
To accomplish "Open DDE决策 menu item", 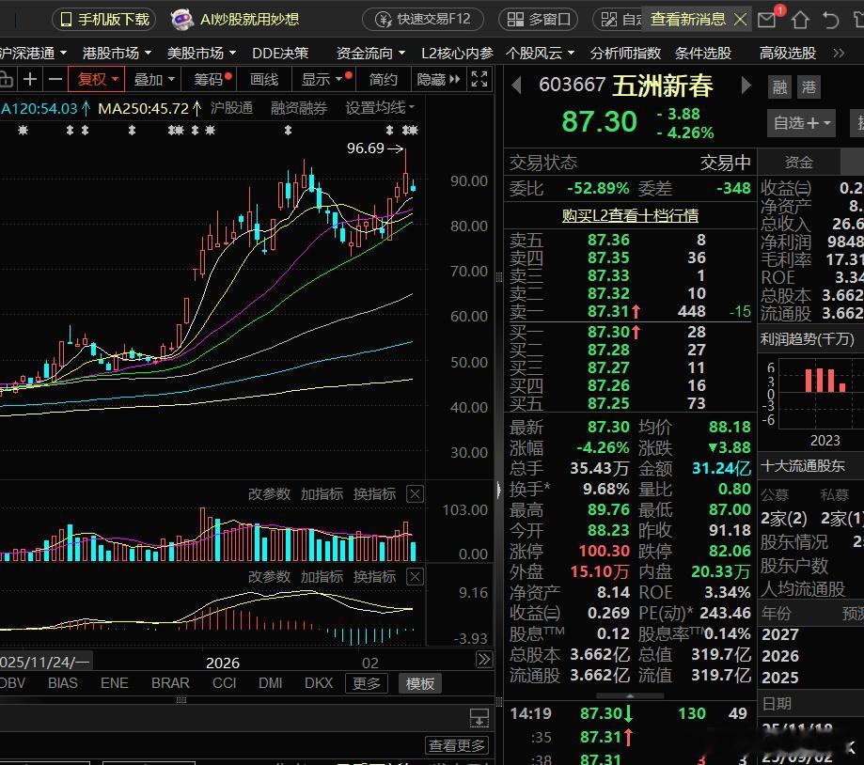I will (x=280, y=54).
